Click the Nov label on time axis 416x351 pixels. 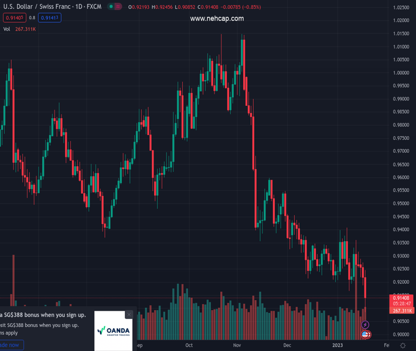[x=237, y=346]
